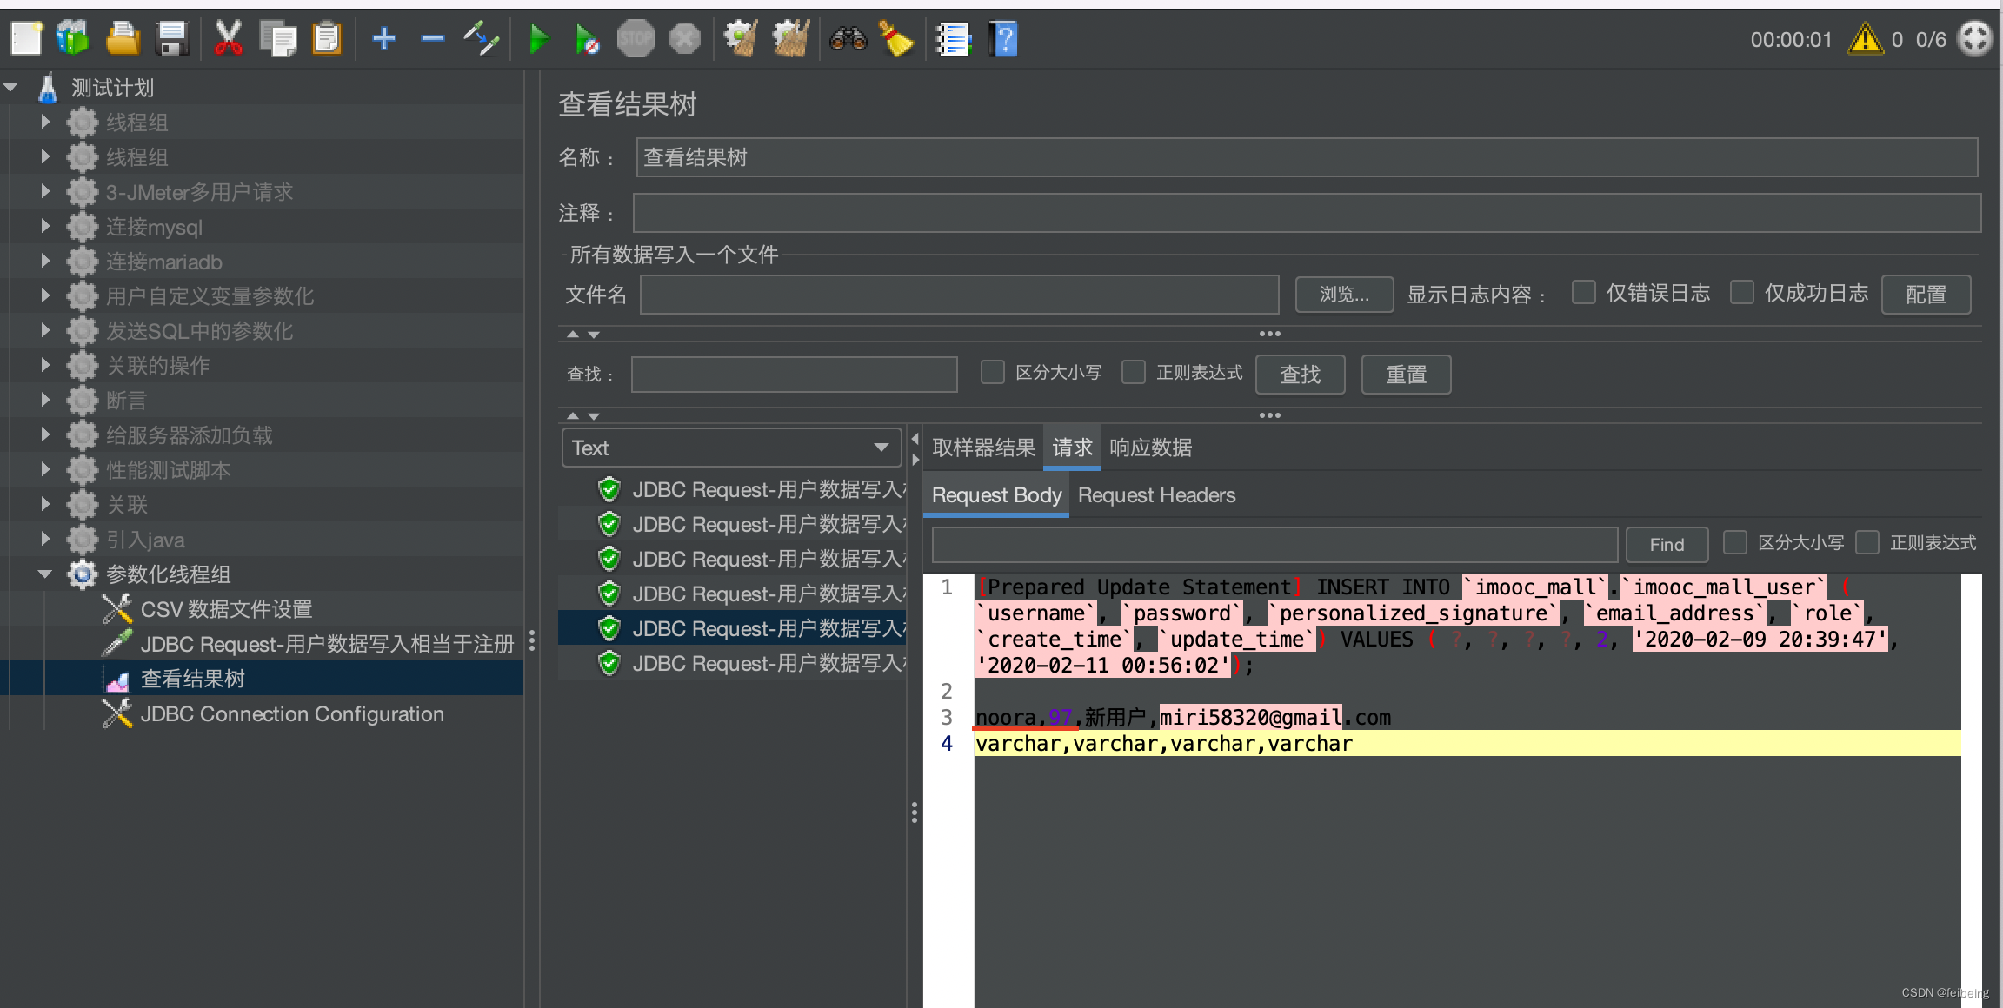Select 性能测试脚本 in the tree
Image resolution: width=2003 pixels, height=1008 pixels.
click(x=168, y=470)
